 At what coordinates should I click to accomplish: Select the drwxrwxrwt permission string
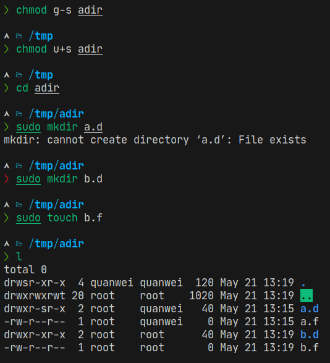35,296
